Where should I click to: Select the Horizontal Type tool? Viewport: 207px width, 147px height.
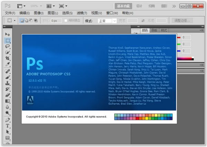(x=8, y=126)
